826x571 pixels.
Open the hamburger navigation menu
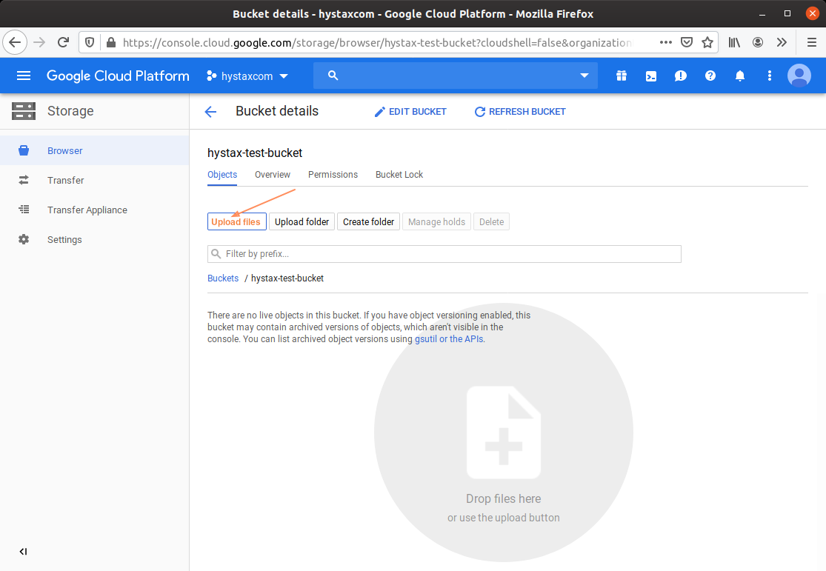tap(24, 76)
